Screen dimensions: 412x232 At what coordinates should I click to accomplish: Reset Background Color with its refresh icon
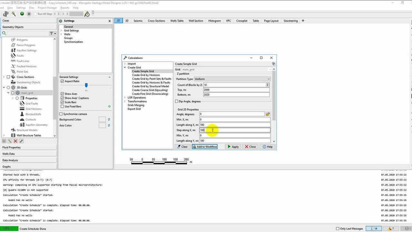click(x=109, y=120)
